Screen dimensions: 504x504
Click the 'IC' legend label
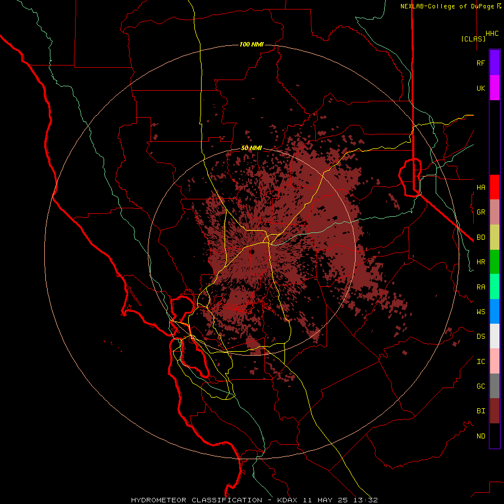coord(480,362)
